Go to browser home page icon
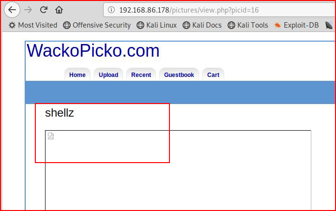Image resolution: width=336 pixels, height=211 pixels. pyautogui.click(x=59, y=10)
